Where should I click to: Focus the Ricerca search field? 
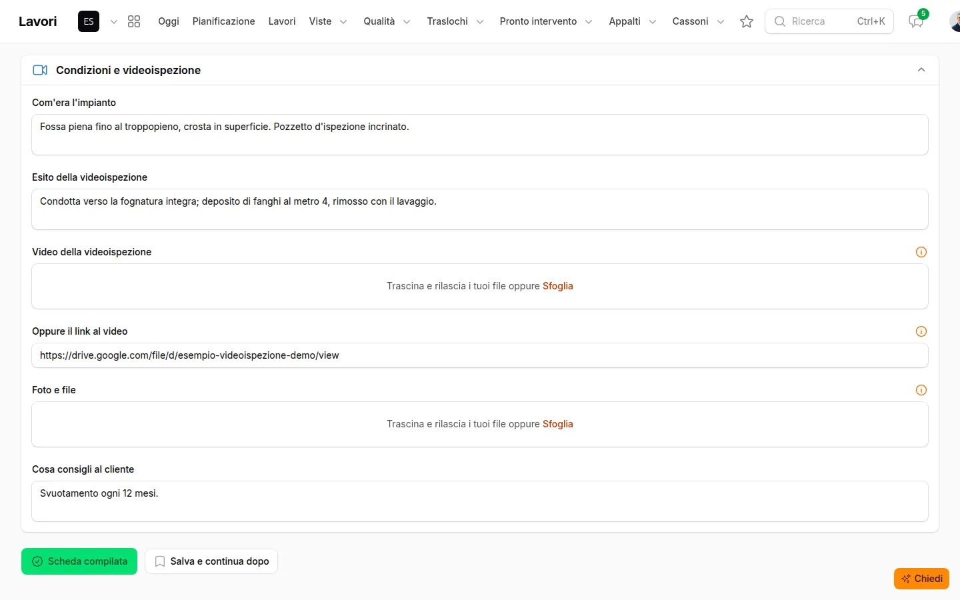(x=829, y=21)
